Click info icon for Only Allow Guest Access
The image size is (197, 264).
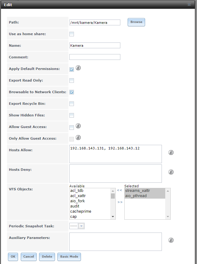(x=78, y=137)
